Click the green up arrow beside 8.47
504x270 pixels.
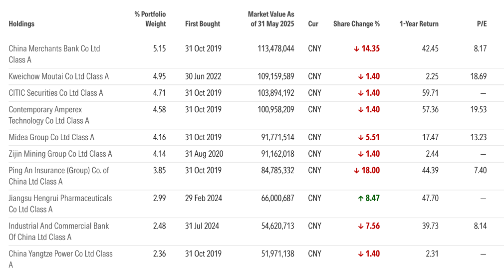pyautogui.click(x=360, y=198)
